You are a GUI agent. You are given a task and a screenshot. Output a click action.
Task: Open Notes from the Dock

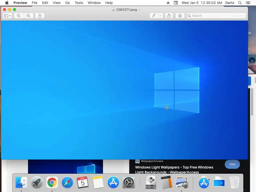[x=98, y=182]
